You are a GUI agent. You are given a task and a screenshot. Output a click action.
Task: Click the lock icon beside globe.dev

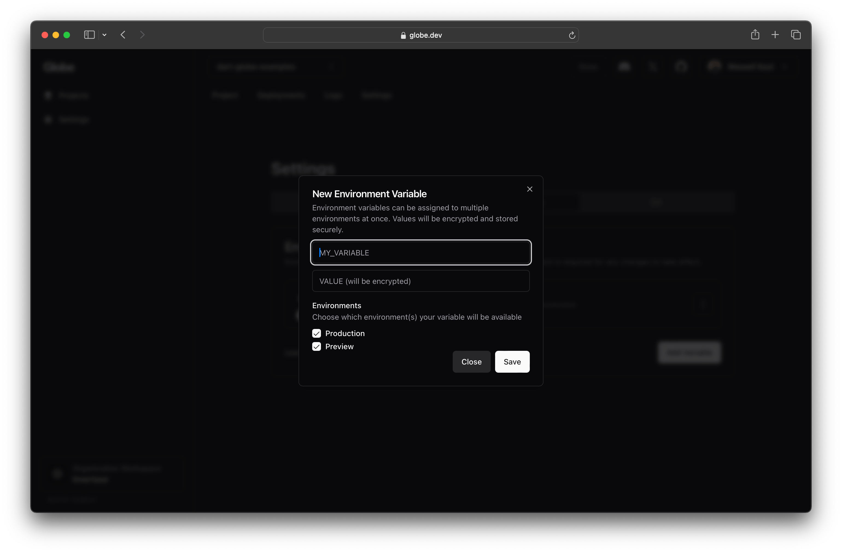tap(403, 35)
